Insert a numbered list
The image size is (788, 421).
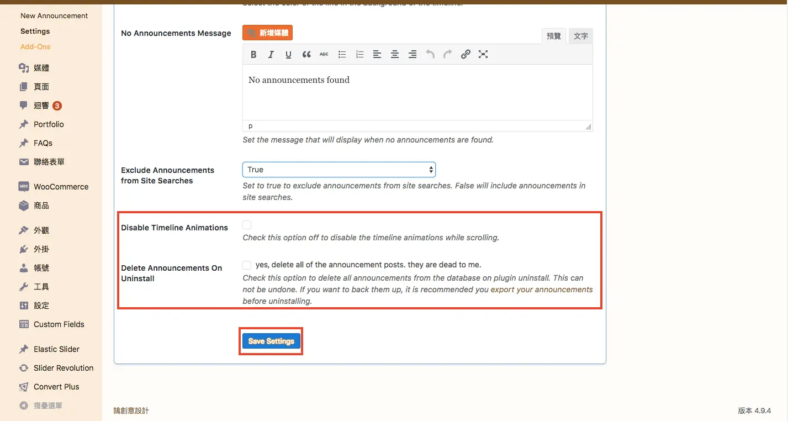point(359,54)
